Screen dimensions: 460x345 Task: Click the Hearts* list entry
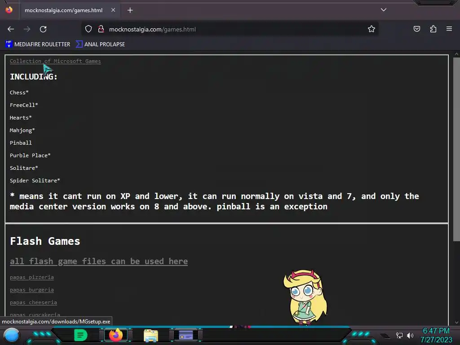21,118
